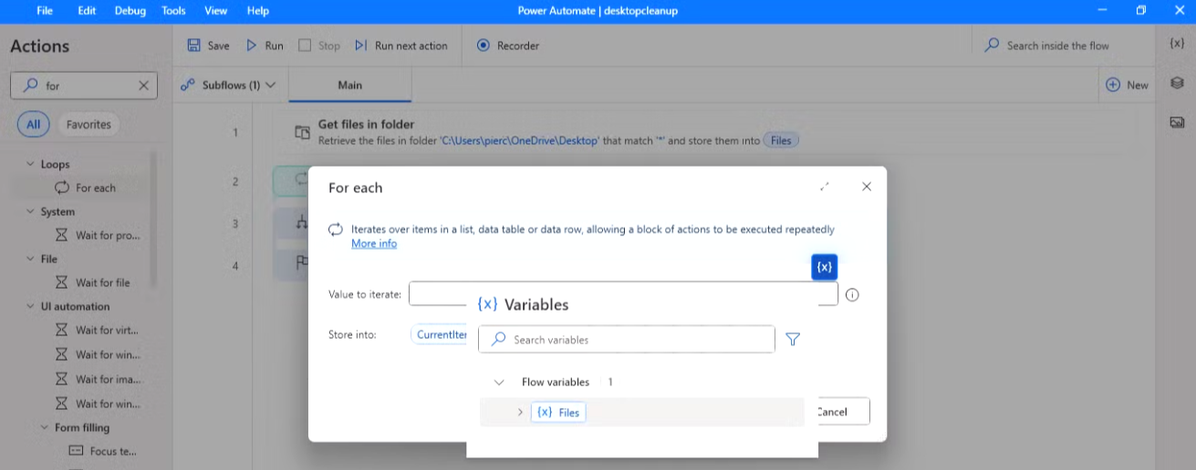Screen dimensions: 1196x470
Task: Clear the actions search box
Action: (143, 86)
